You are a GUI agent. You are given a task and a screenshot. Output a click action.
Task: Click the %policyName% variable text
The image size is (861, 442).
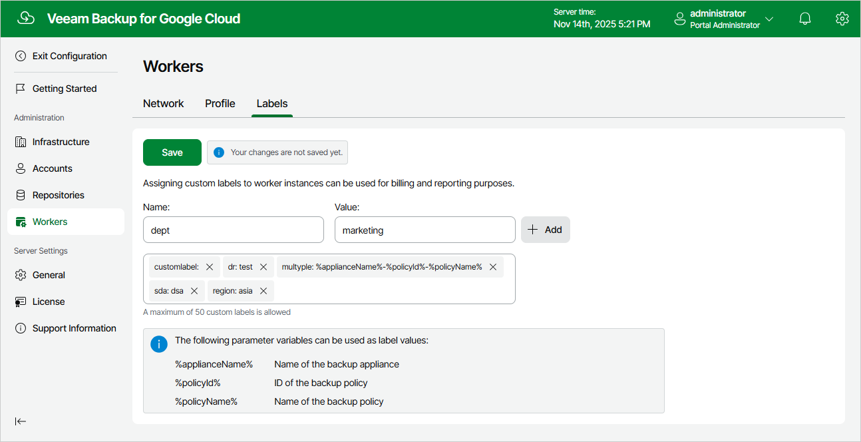[206, 401]
